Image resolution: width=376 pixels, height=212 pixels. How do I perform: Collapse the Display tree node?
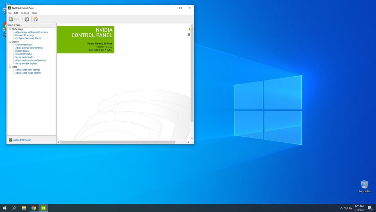pyautogui.click(x=10, y=41)
